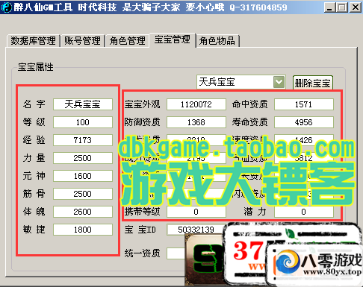Switch to the 数据库管理 tab
The image size is (363, 287).
33,41
